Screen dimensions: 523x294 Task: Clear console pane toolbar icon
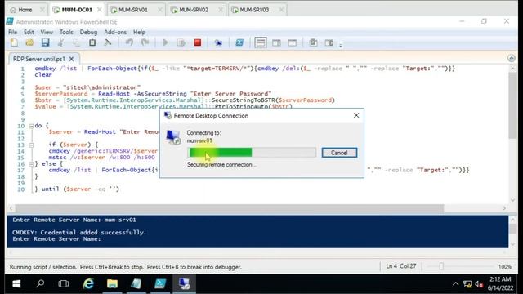pos(107,42)
